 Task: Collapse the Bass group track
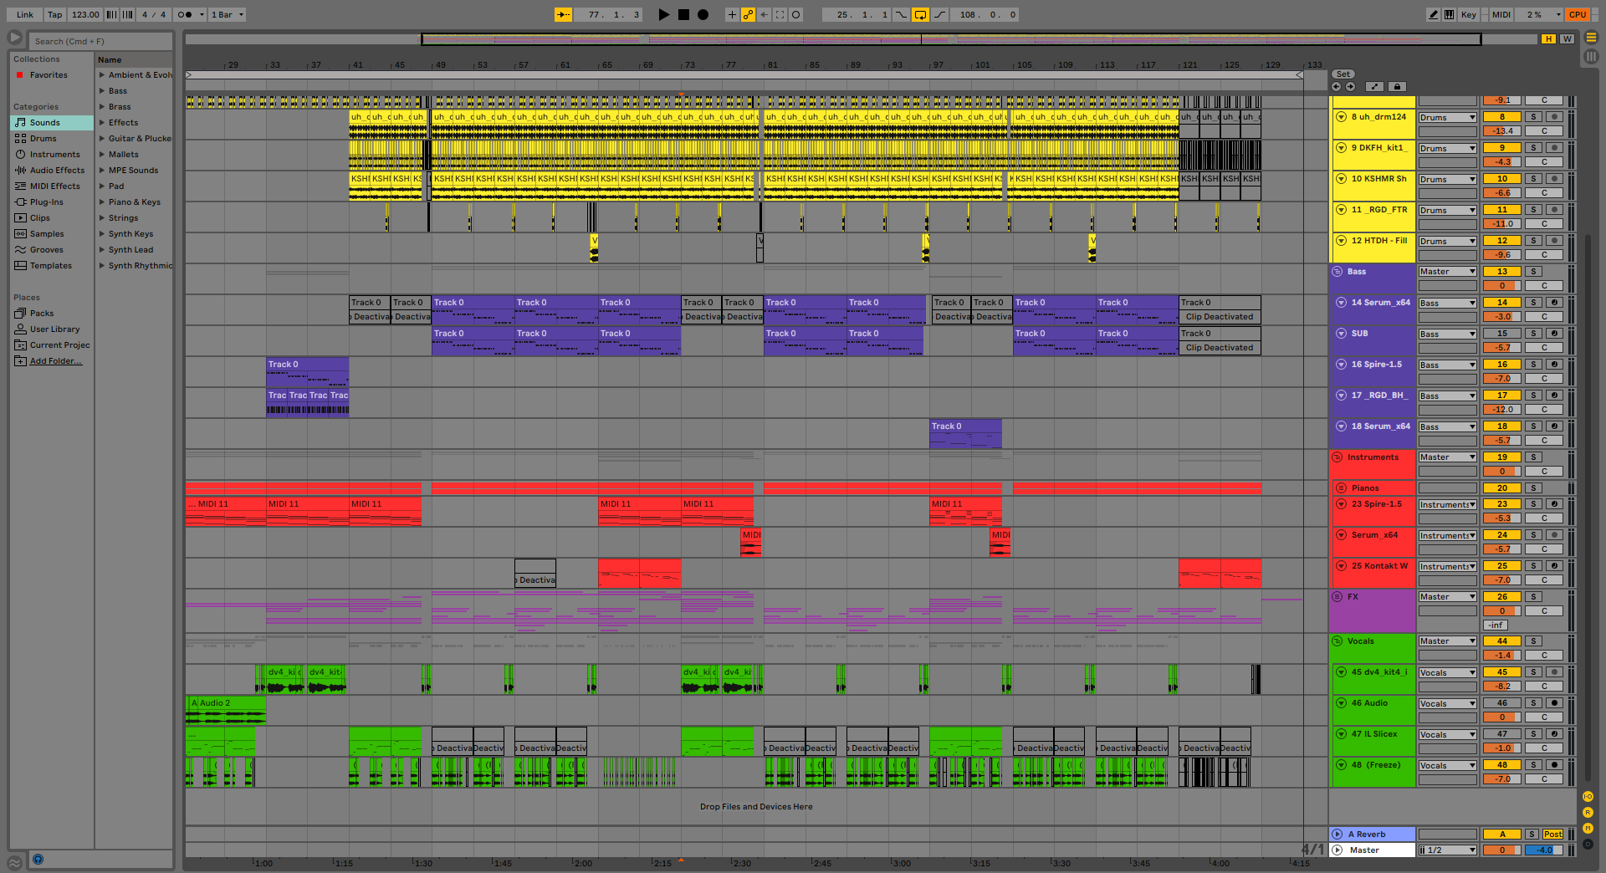coord(1337,272)
